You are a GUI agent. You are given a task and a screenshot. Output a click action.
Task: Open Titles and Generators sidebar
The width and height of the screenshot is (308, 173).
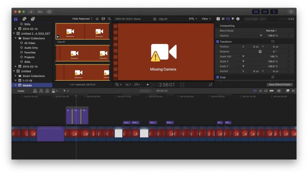pos(33,19)
